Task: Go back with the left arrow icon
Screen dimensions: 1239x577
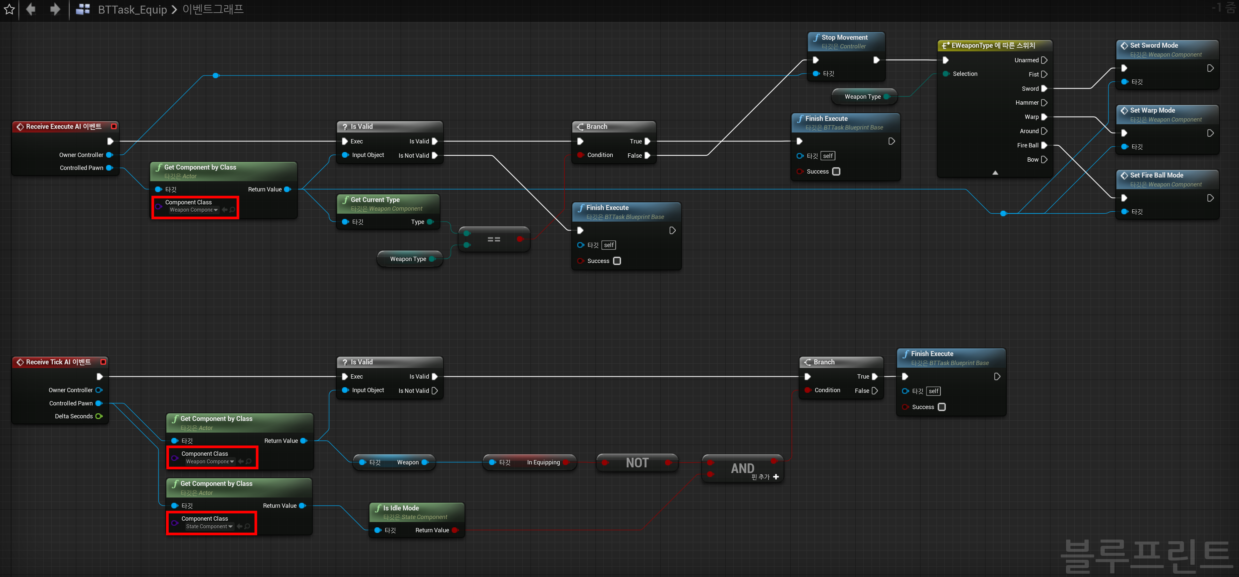Action: (x=31, y=9)
